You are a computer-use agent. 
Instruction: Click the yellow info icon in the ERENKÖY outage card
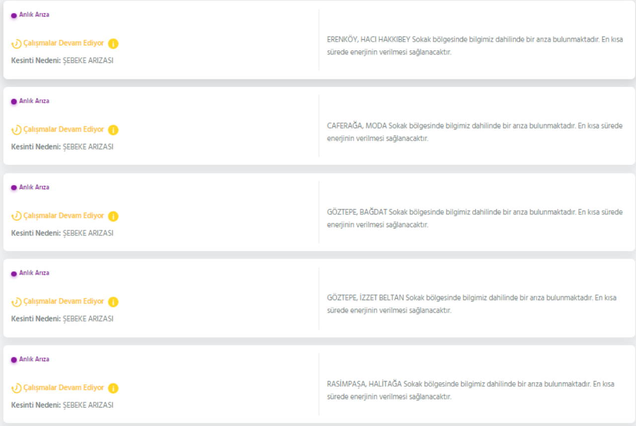pos(113,44)
